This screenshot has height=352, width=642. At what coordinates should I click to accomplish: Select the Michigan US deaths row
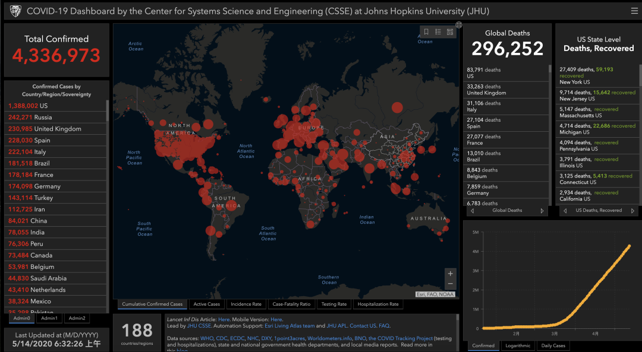[597, 129]
